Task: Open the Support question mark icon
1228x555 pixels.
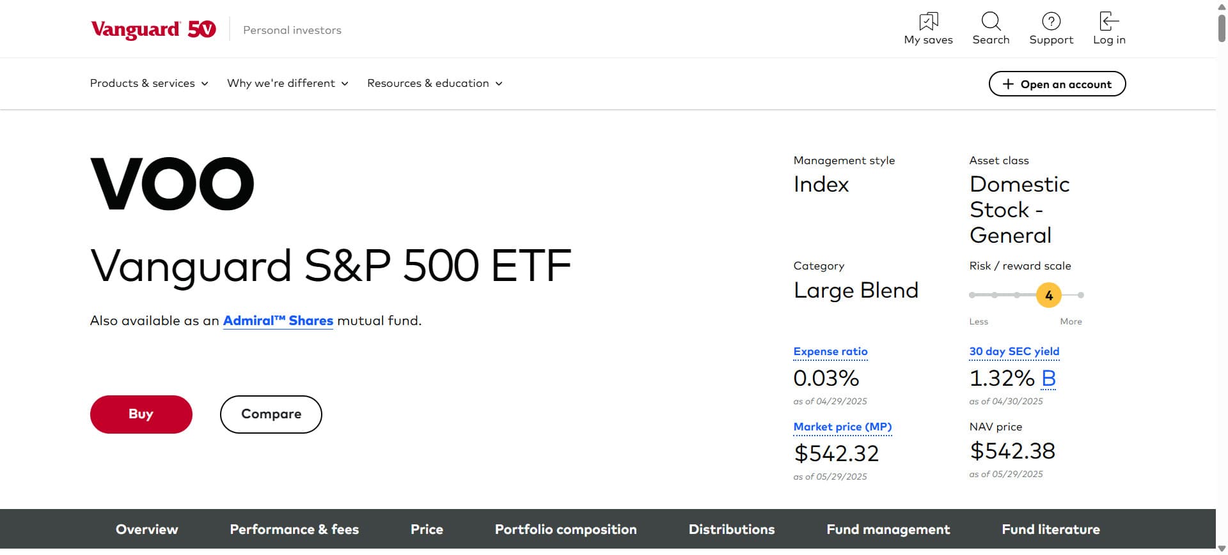Action: (x=1051, y=21)
